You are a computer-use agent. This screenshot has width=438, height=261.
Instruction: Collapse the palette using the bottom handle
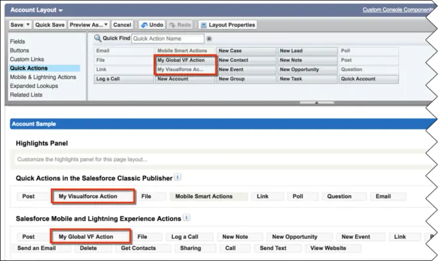pos(317,103)
